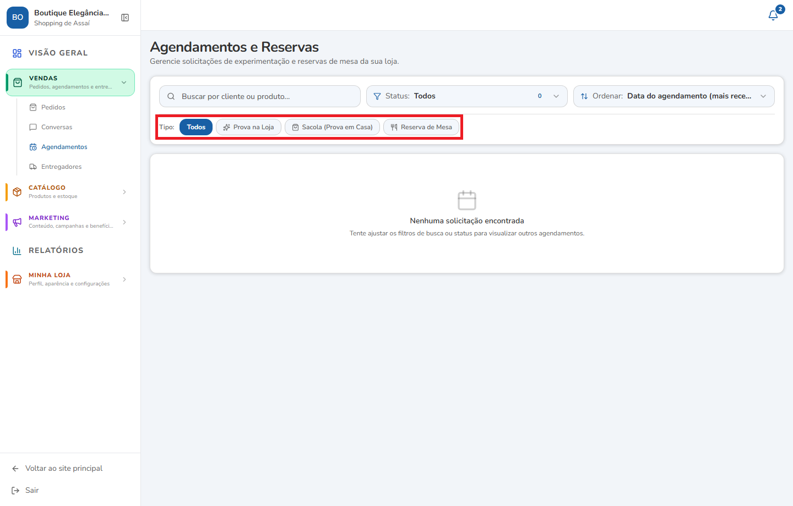Select the Todos type filter chip
Screen dimensions: 793x506
[196, 127]
